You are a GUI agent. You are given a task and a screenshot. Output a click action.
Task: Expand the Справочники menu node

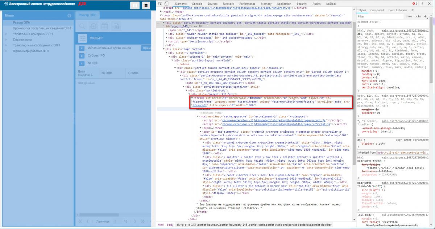[6, 39]
